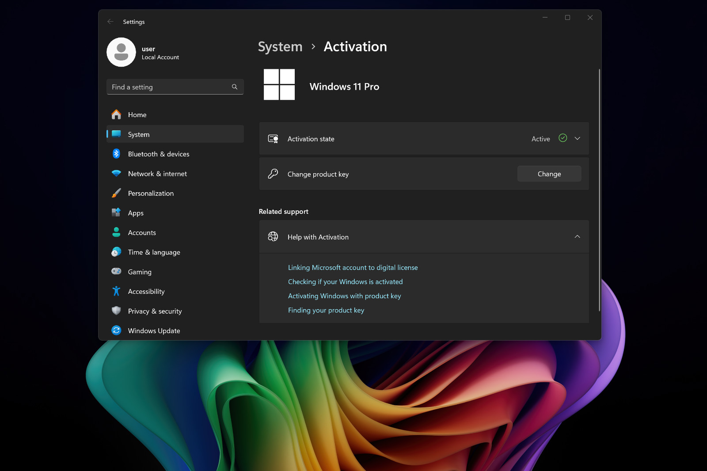Open Apps settings page

175,213
